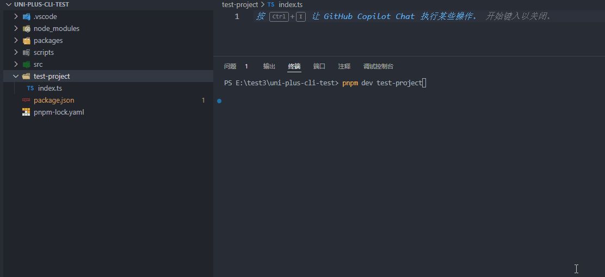Screen dimensions: 605x277
Task: Click the scripts folder icon
Action: [26, 53]
